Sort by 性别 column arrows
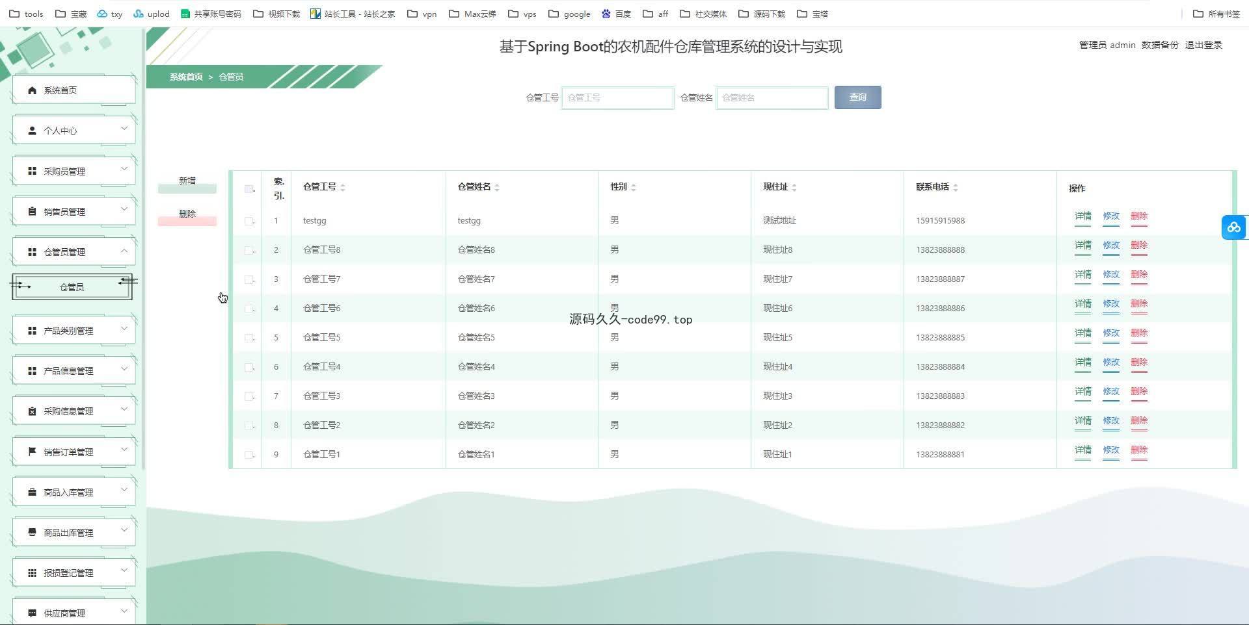The image size is (1249, 625). pos(633,188)
